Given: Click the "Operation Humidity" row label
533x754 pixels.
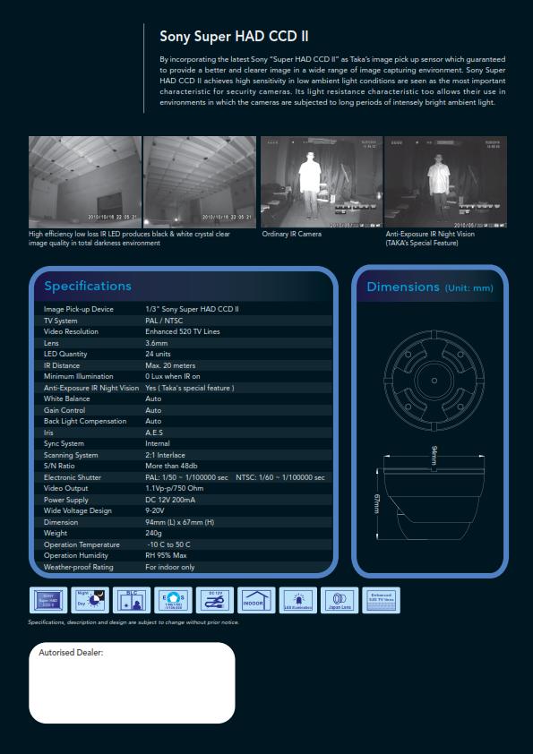Looking at the screenshot, I should pyautogui.click(x=76, y=555).
